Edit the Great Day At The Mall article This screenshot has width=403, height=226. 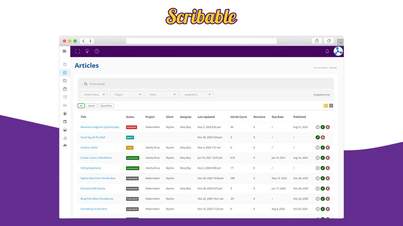click(318, 137)
